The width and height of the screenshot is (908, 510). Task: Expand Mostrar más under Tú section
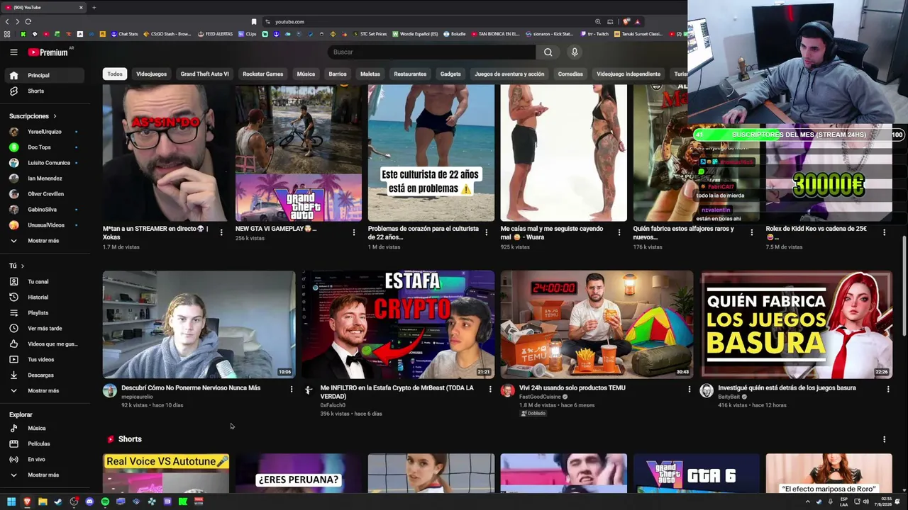(x=45, y=391)
